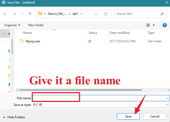Screen dimensions: 170x122
Task: Click the date 8/27/2024 8:32 PM cell
Action: point(122,41)
